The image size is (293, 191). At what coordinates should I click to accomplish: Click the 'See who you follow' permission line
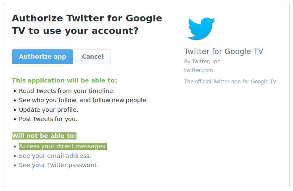(x=83, y=100)
